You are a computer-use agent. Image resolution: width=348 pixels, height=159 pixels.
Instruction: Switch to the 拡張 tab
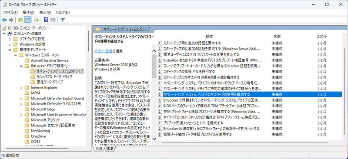(99, 149)
